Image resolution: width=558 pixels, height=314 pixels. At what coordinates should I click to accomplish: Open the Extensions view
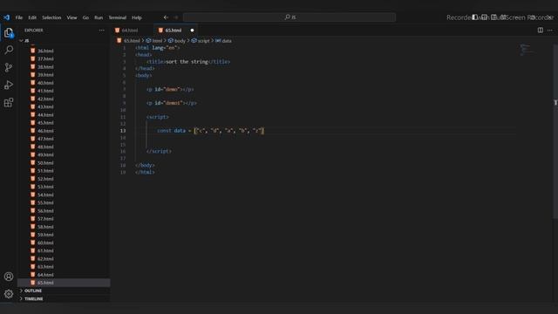pos(9,103)
